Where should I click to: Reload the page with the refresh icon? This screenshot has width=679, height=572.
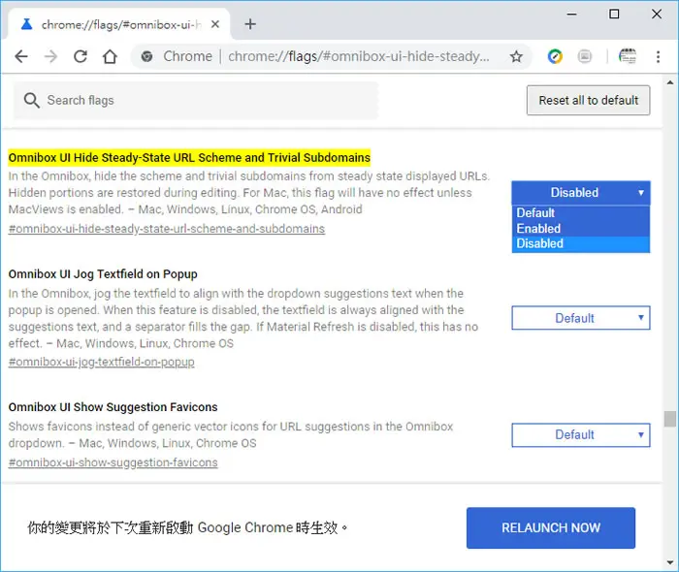[x=81, y=56]
